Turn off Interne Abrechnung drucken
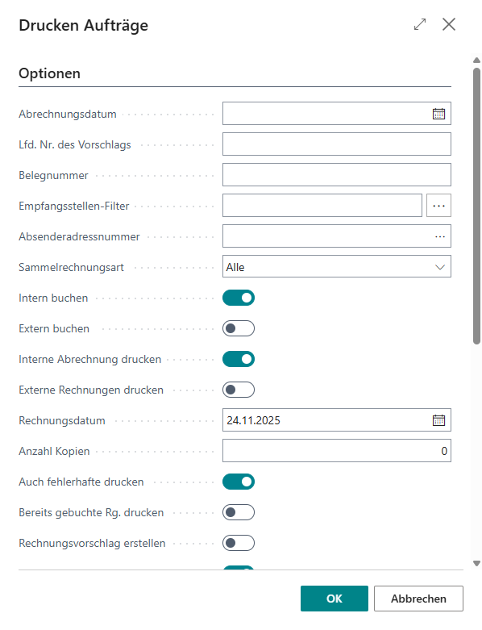Screen dimensions: 482x630 (239, 359)
